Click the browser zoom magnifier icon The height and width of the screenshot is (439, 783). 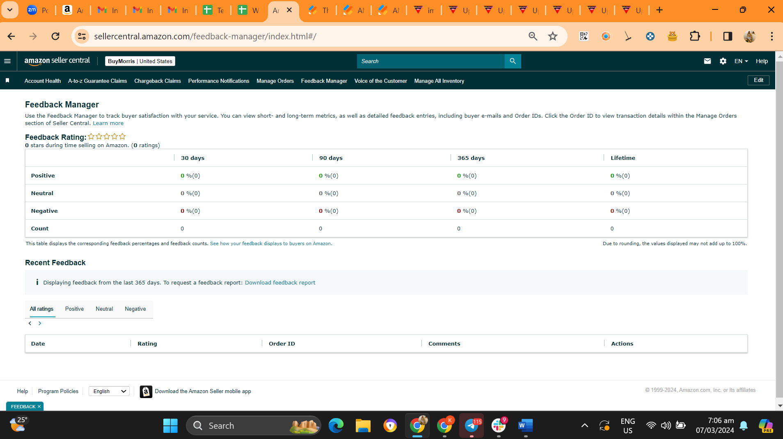pyautogui.click(x=533, y=36)
